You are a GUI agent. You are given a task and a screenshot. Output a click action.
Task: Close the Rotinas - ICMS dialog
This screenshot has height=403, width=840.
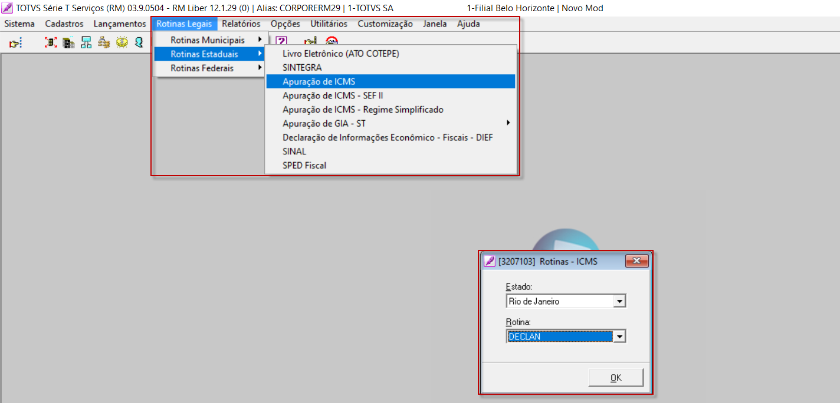tap(636, 261)
